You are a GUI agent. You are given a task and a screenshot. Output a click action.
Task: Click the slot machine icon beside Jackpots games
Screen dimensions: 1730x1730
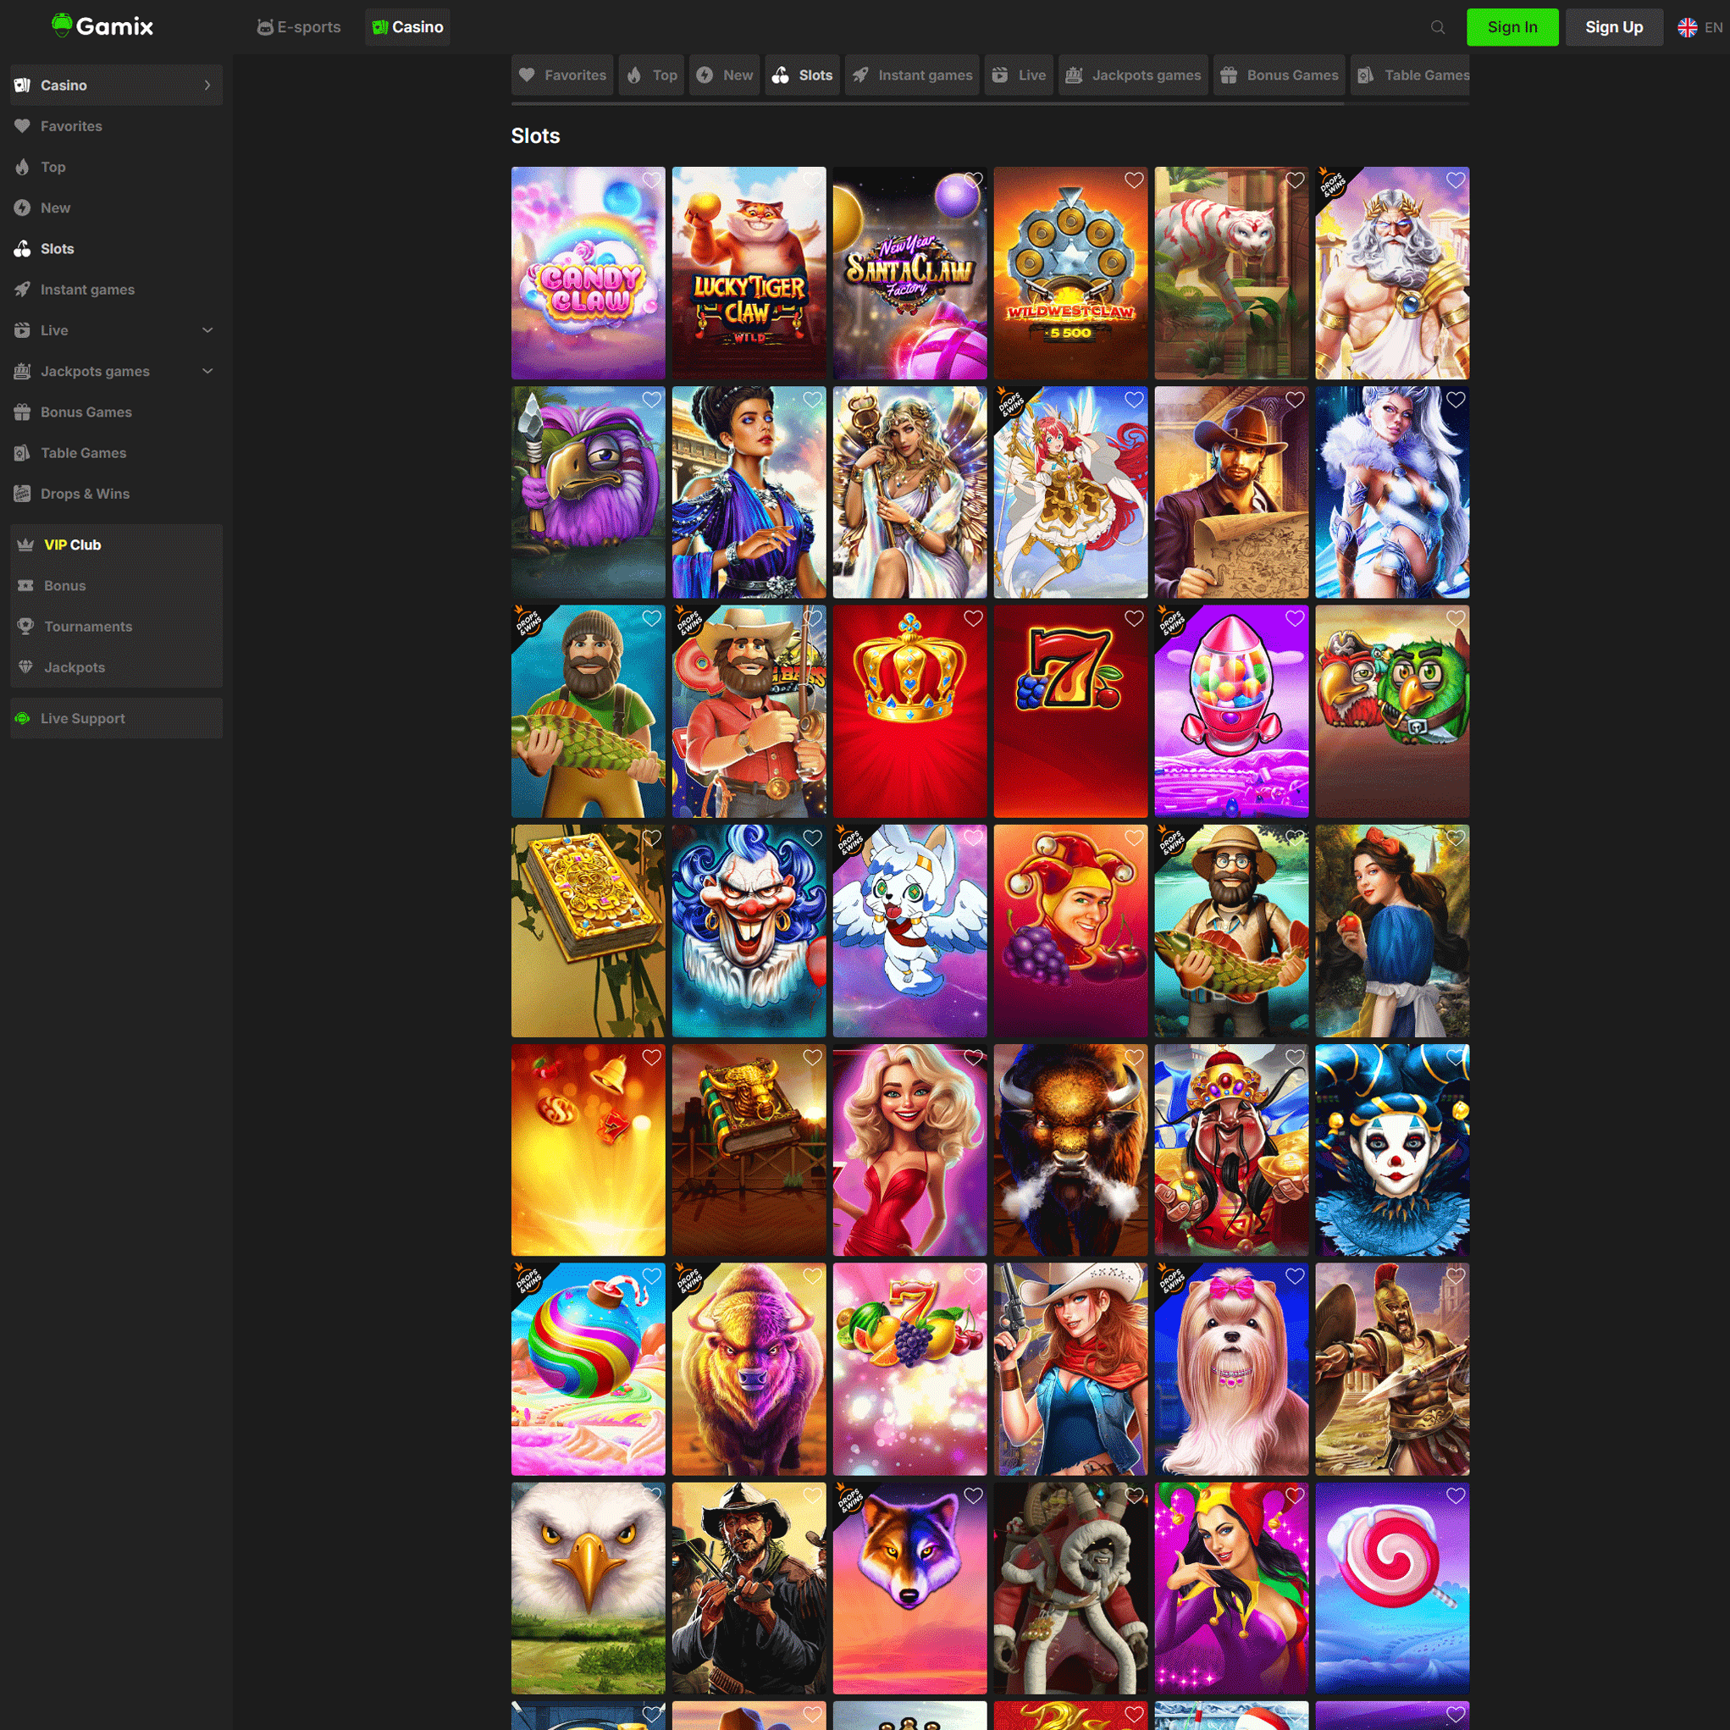click(x=22, y=371)
